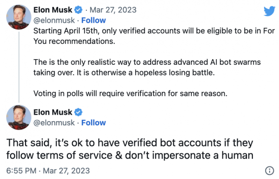Click the 'advanced AI bot swarms' paragraph

click(x=147, y=68)
